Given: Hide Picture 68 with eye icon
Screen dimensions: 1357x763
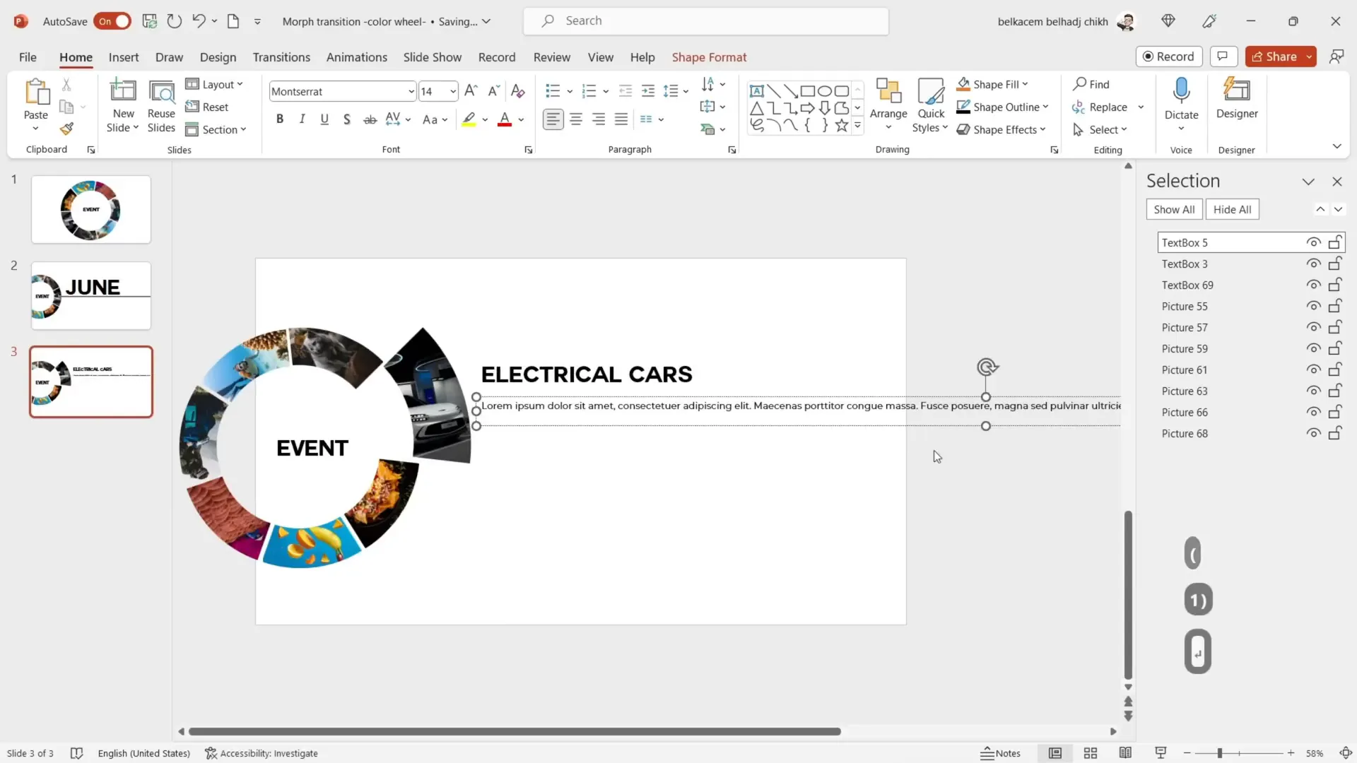Looking at the screenshot, I should (1313, 433).
